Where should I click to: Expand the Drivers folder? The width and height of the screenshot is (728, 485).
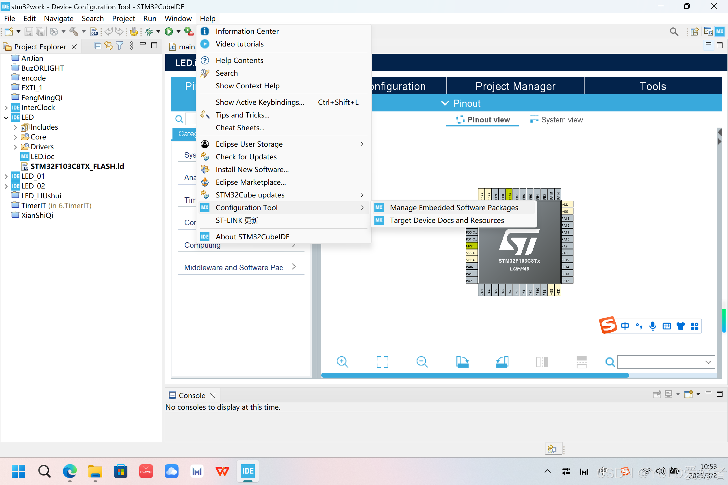click(15, 147)
